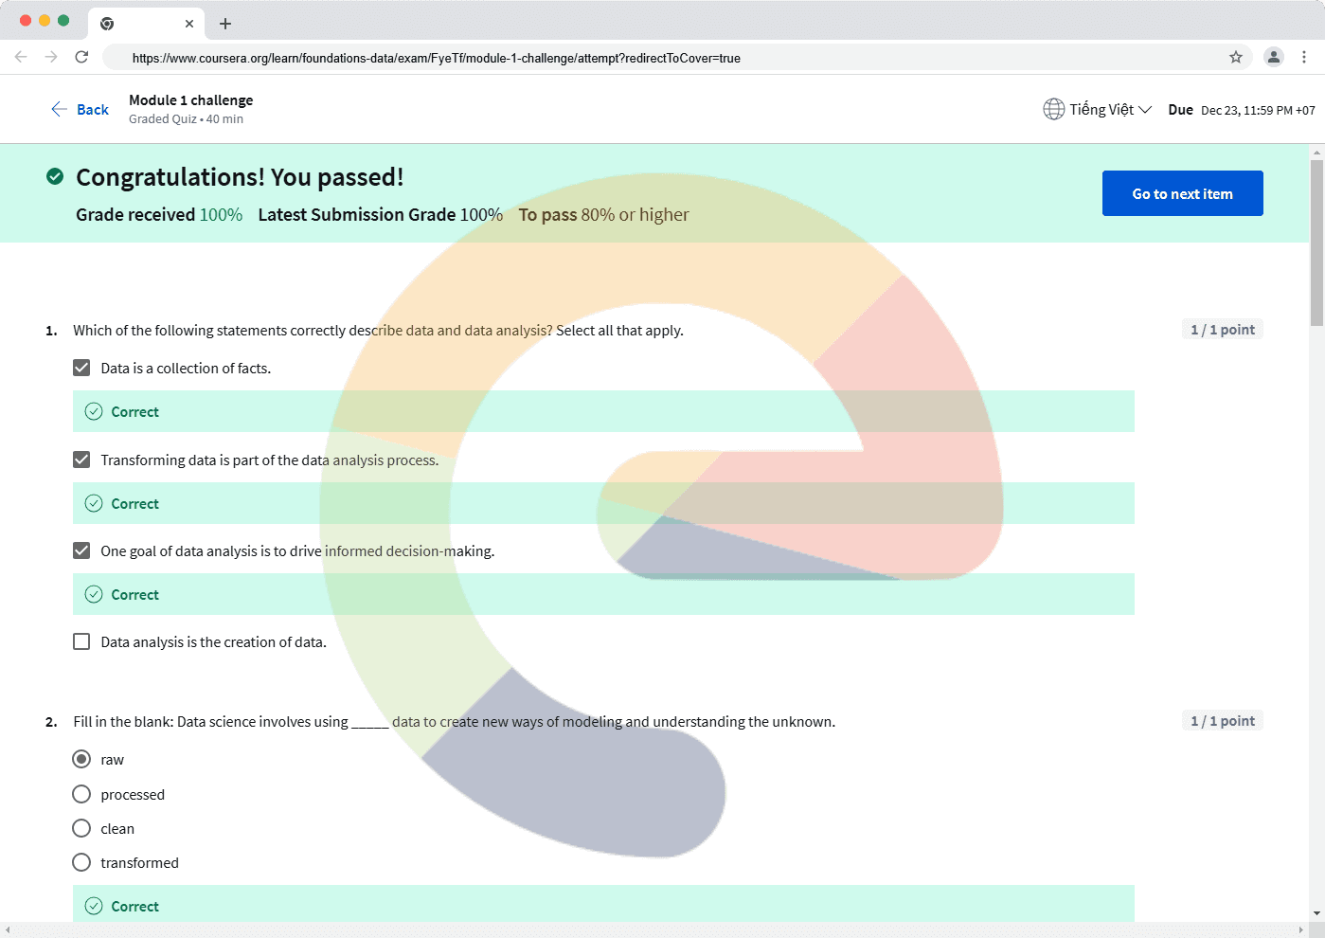
Task: Check 'Data analysis is the creation of data'
Action: (x=81, y=641)
